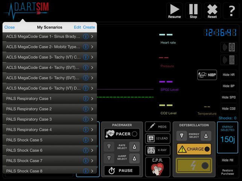Viewport: 242px width, 181px height.
Task: Open help with the question mark icon
Action: [x=231, y=11]
